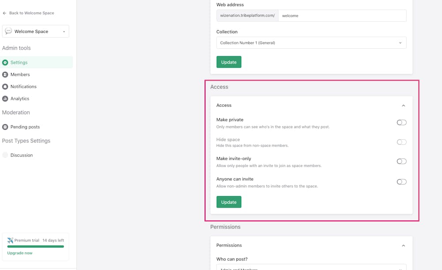Click the Members person icon

click(5, 74)
